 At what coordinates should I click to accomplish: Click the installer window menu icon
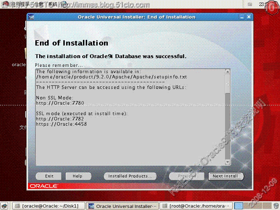(x=31, y=17)
